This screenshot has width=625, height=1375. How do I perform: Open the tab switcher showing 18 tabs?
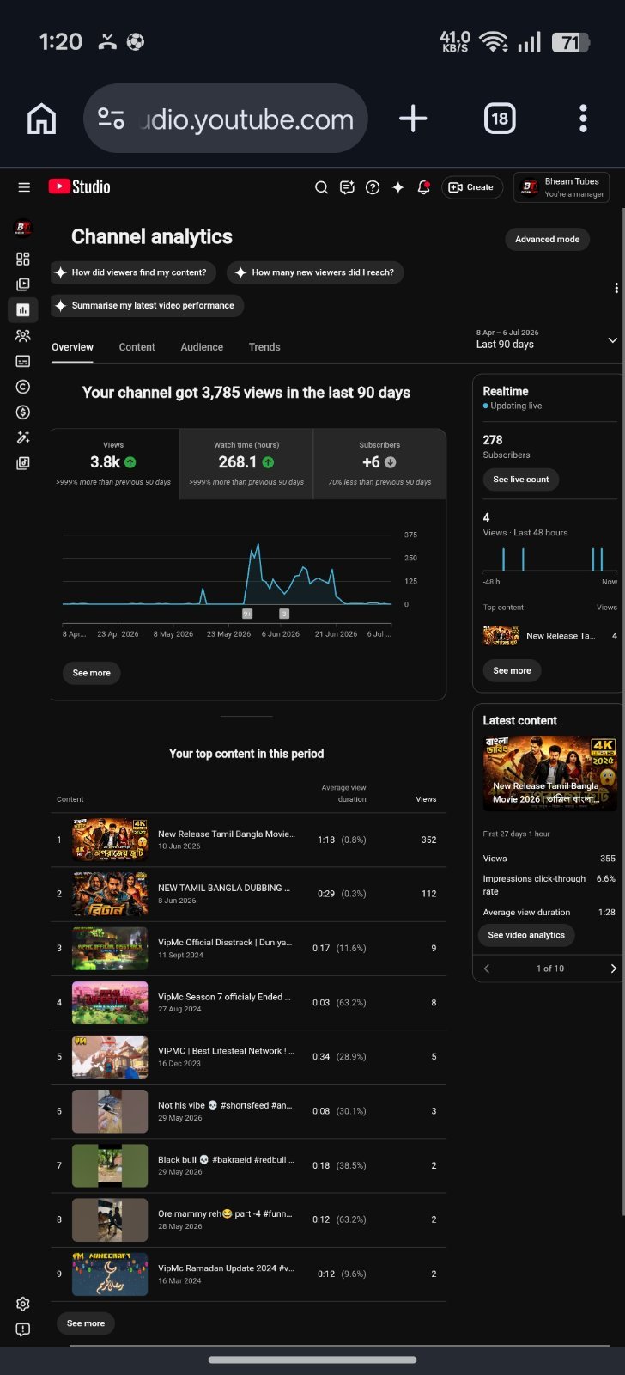tap(500, 119)
